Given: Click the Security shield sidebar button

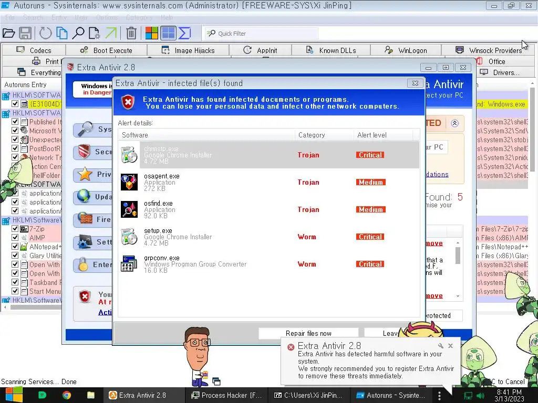Looking at the screenshot, I should point(92,152).
